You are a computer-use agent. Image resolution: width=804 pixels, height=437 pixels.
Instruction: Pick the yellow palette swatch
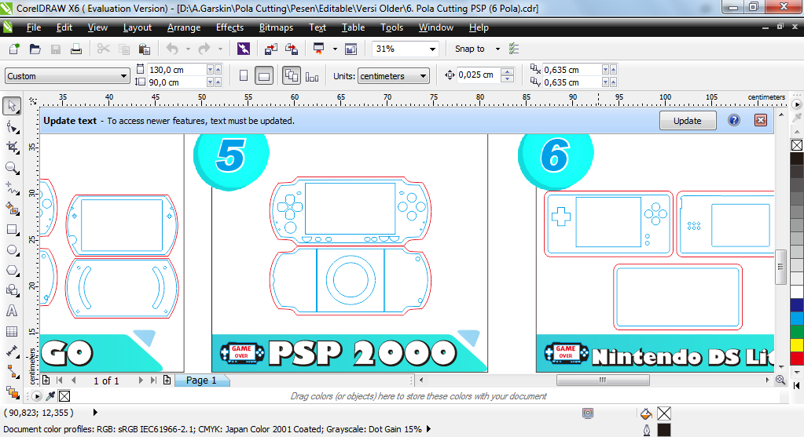click(797, 345)
